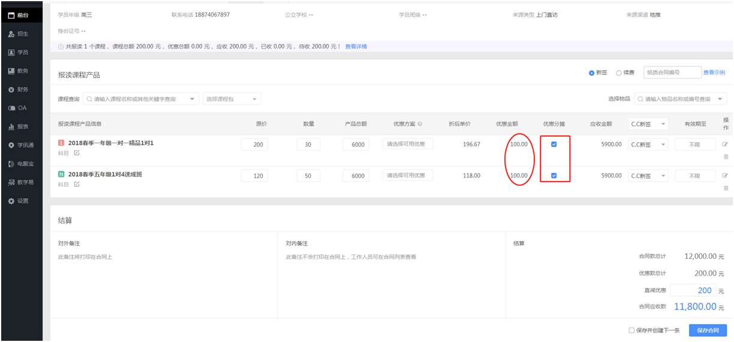Click phone number 18874067897
The height and width of the screenshot is (342, 734).
click(212, 14)
